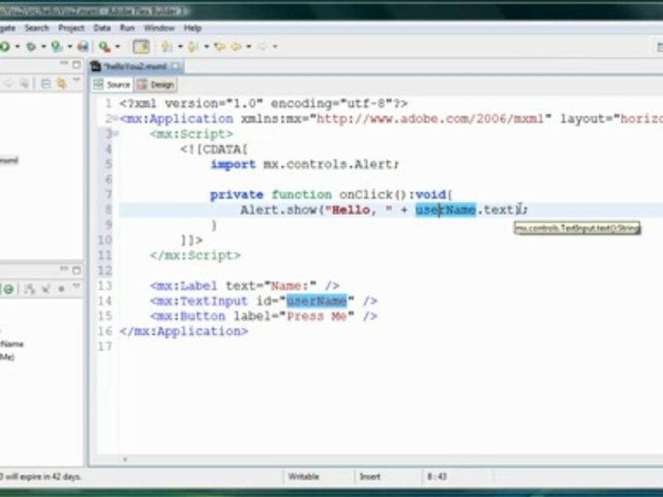
Task: Toggle the arrow icon in outline toolbar
Action: [46, 289]
